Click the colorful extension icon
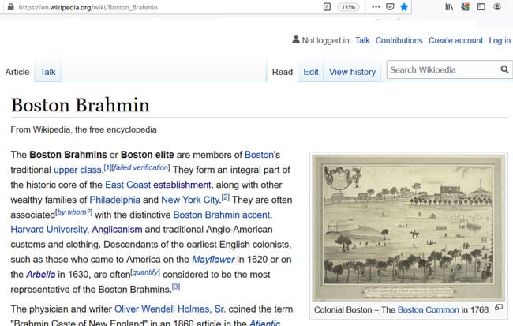This screenshot has height=326, width=513. click(x=465, y=7)
